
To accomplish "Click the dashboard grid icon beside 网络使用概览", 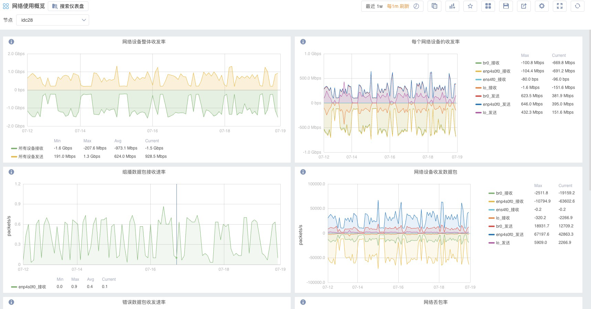I will tap(6, 6).
